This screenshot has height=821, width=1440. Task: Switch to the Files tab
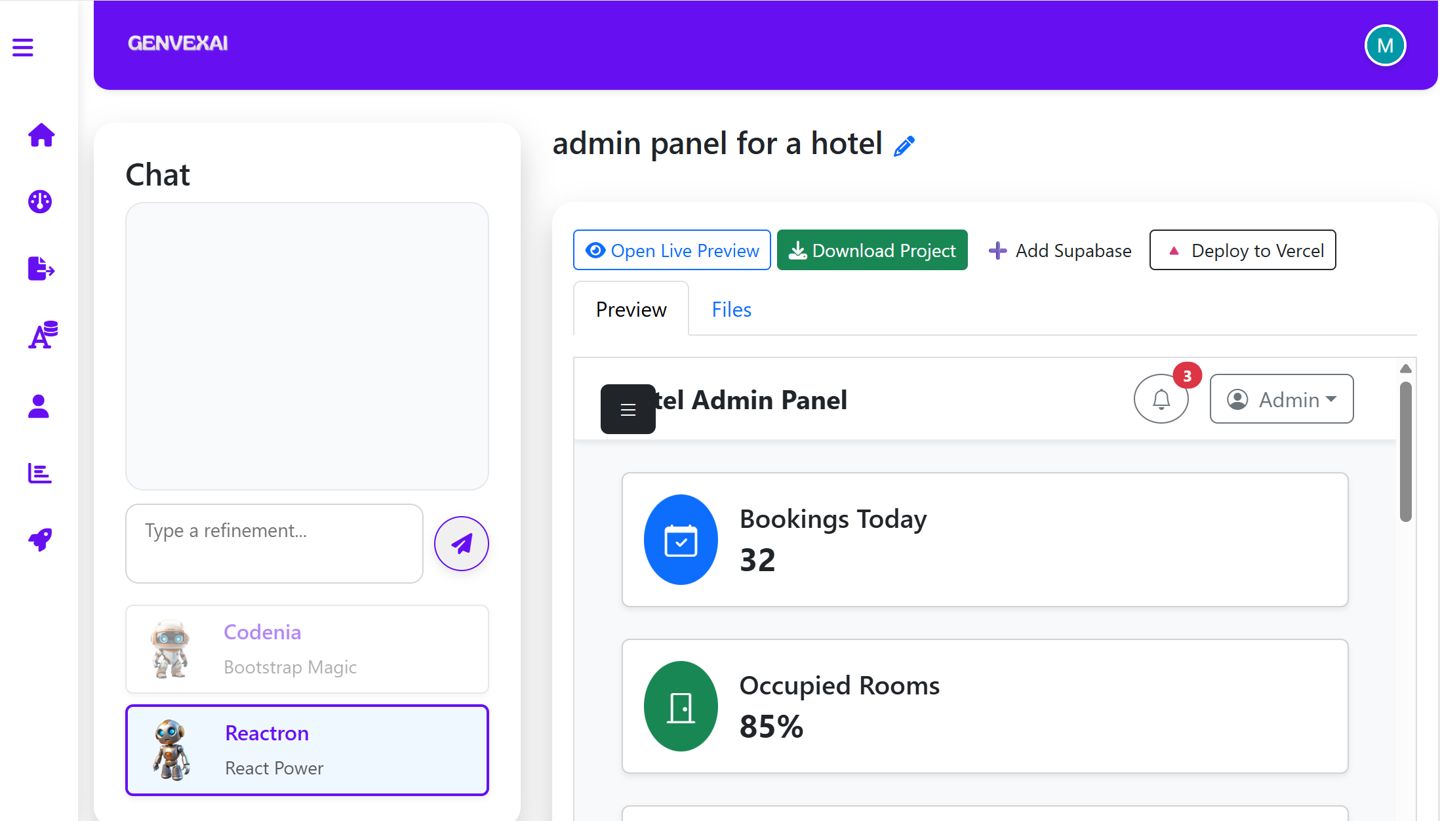click(x=731, y=310)
